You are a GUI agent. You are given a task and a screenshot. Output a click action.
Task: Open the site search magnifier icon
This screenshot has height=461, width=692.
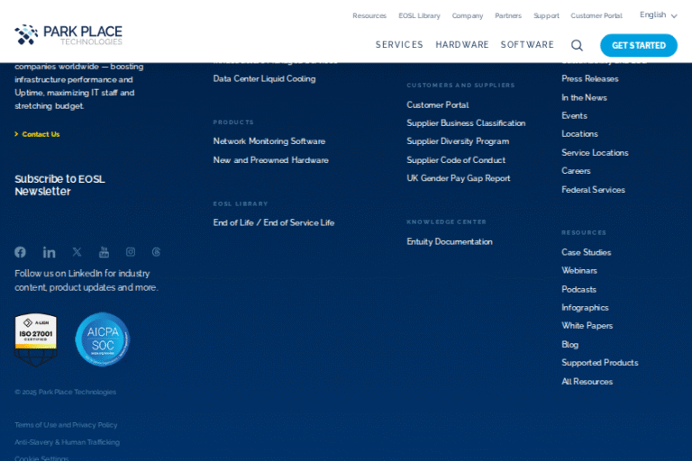tap(577, 45)
